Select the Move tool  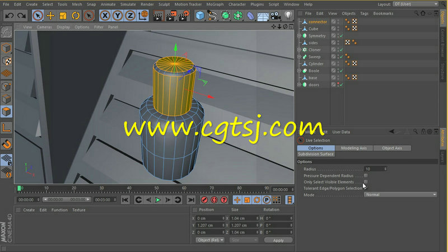click(x=50, y=16)
